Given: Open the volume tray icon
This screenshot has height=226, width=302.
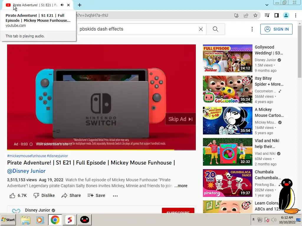Looking at the screenshot, I should pos(273,220).
